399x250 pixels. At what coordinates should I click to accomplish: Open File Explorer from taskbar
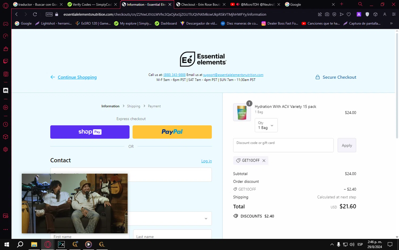coord(34,244)
